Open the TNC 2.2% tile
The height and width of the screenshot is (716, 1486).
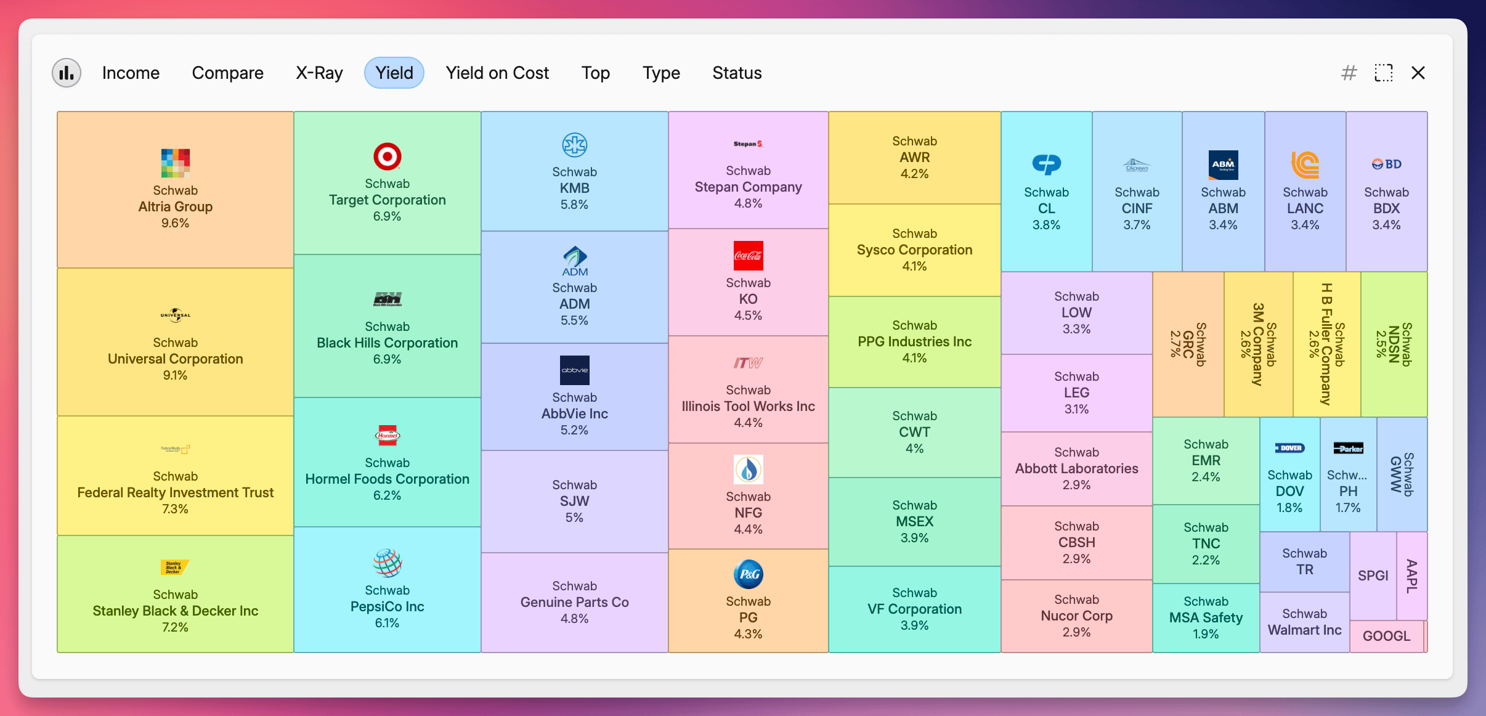point(1206,544)
